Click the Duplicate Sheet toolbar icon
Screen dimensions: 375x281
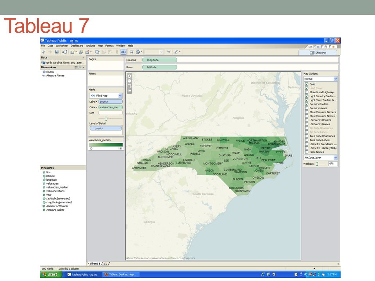(x=81, y=52)
